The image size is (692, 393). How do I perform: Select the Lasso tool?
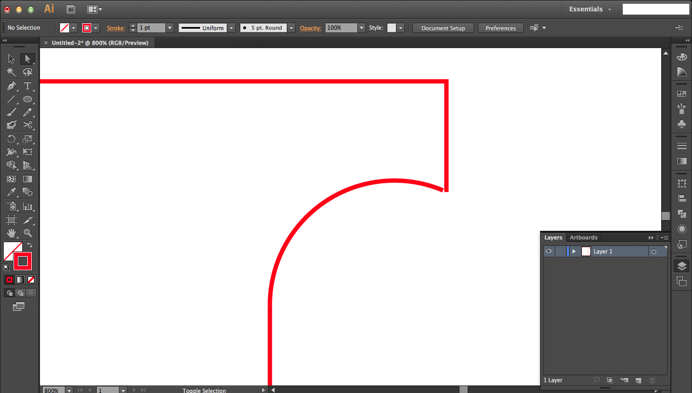(x=28, y=72)
